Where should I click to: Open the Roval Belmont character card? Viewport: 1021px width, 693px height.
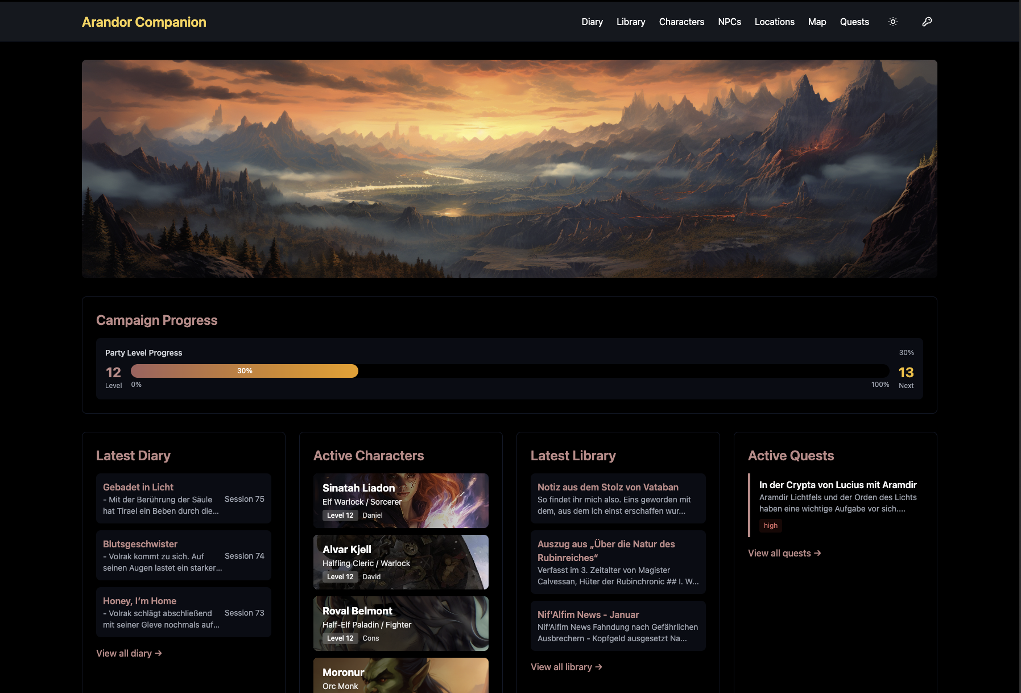(400, 623)
